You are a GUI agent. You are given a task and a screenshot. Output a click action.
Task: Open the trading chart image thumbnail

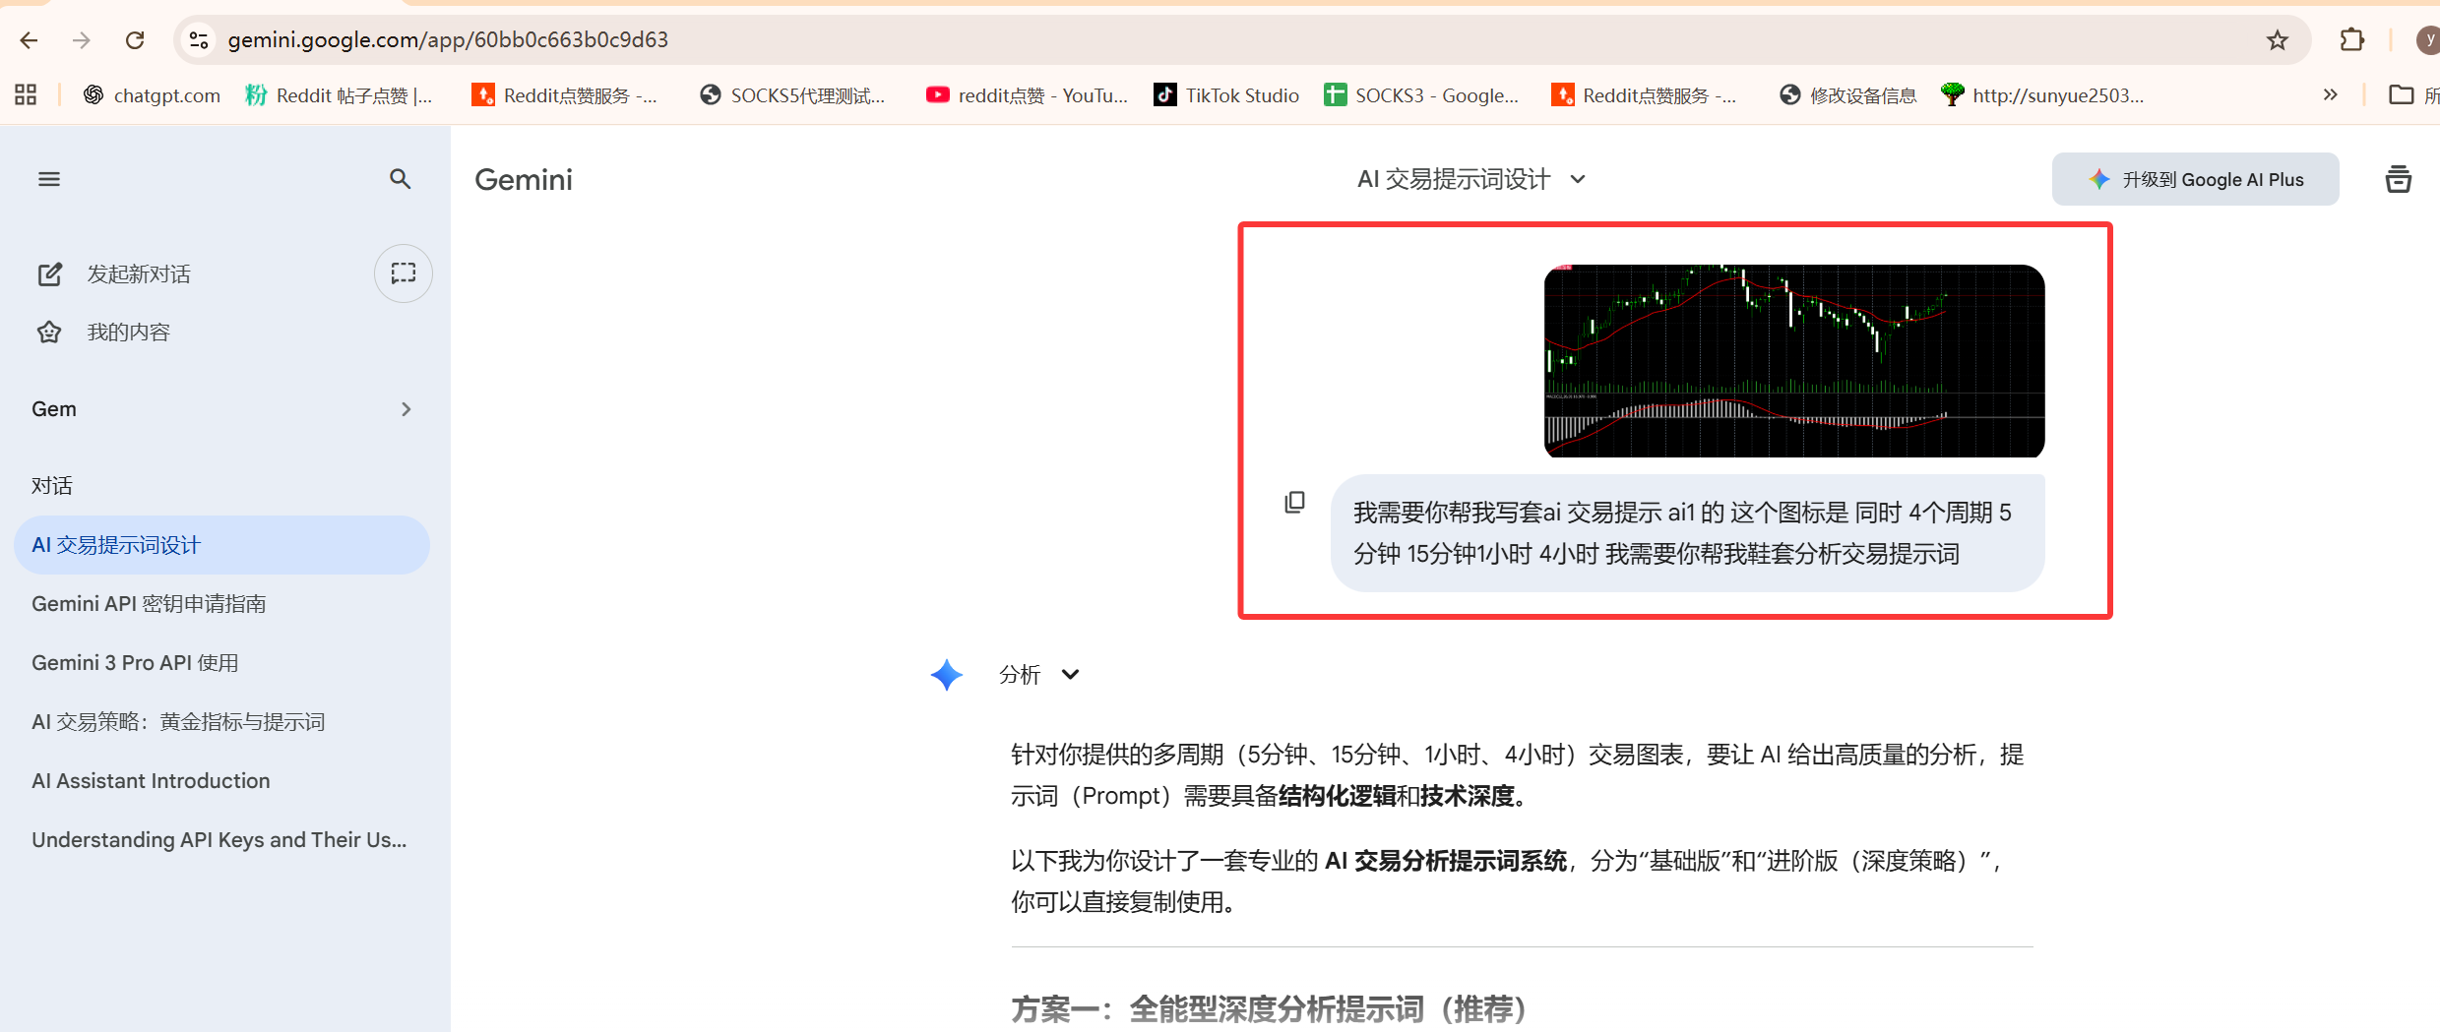tap(1793, 361)
